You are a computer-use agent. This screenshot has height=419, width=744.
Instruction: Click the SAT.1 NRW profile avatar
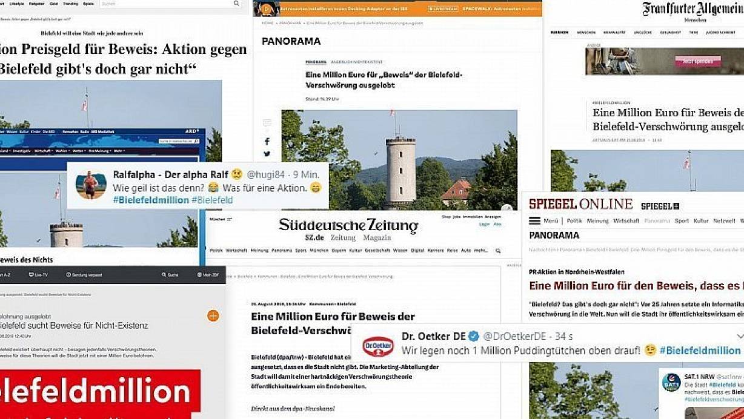(671, 382)
